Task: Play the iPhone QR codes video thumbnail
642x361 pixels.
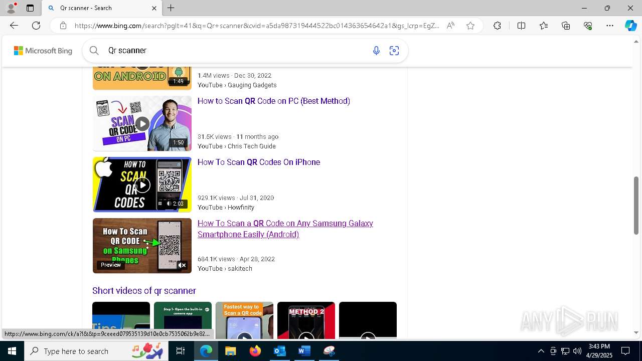Action: [x=142, y=185]
